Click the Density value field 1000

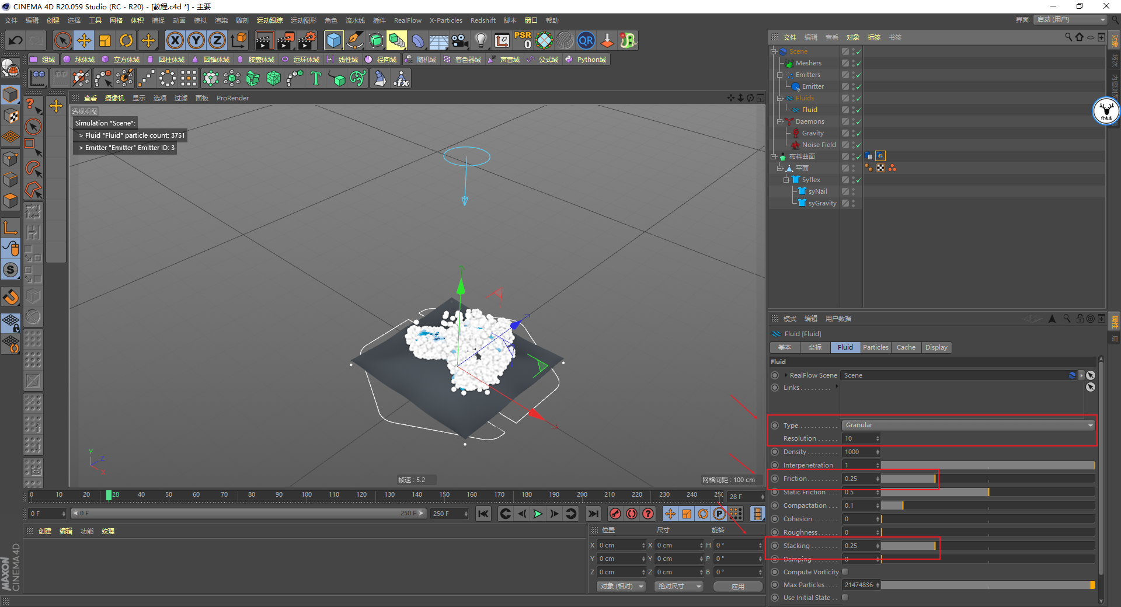[860, 452]
